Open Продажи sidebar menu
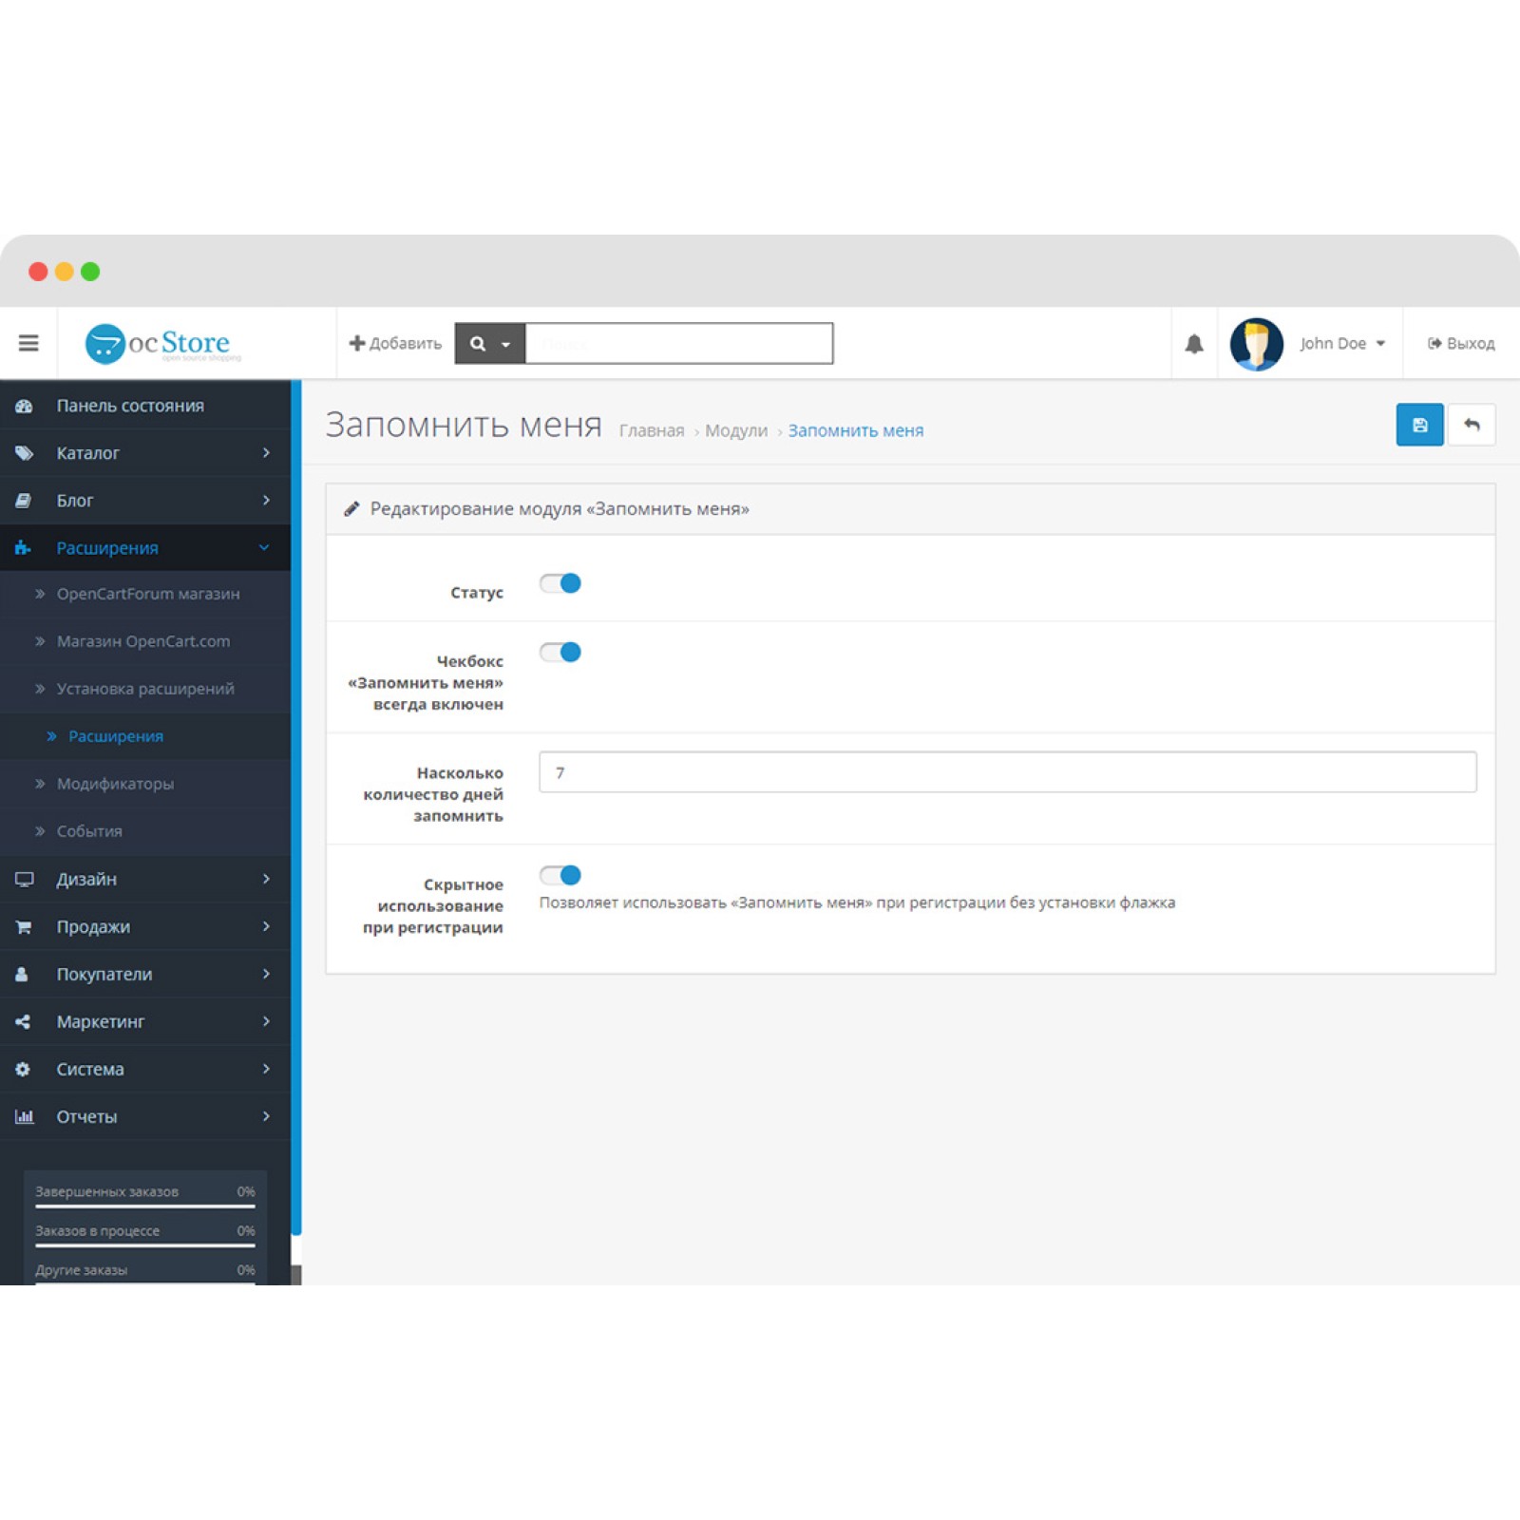The height and width of the screenshot is (1520, 1520). 145,927
